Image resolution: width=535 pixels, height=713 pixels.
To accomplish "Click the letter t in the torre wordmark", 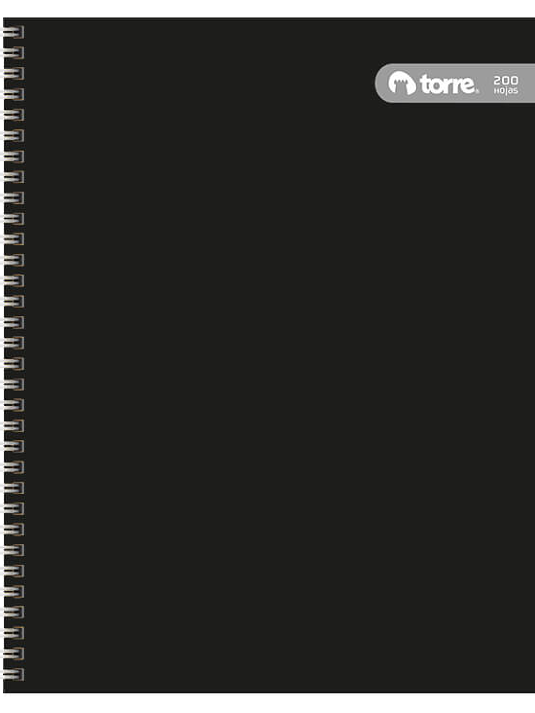I will 425,84.
